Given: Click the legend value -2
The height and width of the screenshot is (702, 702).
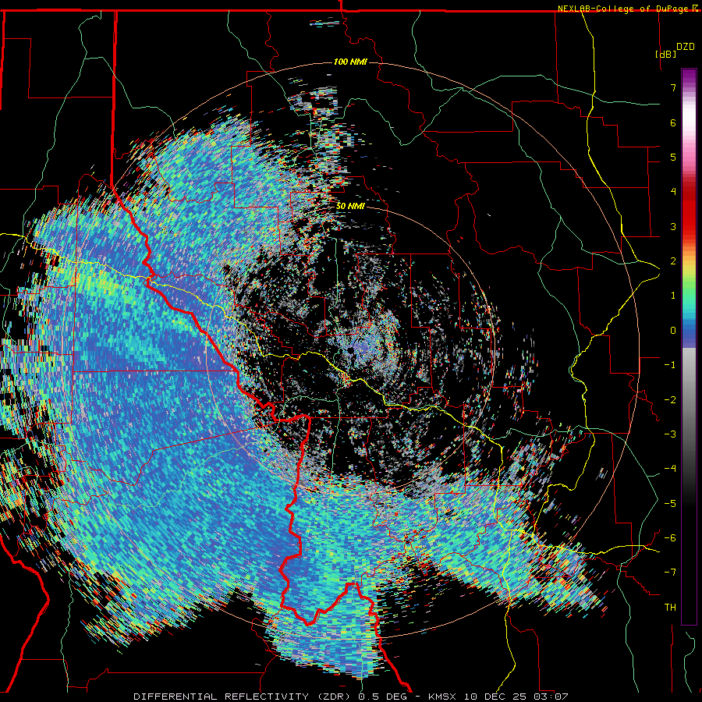Looking at the screenshot, I should click(670, 400).
